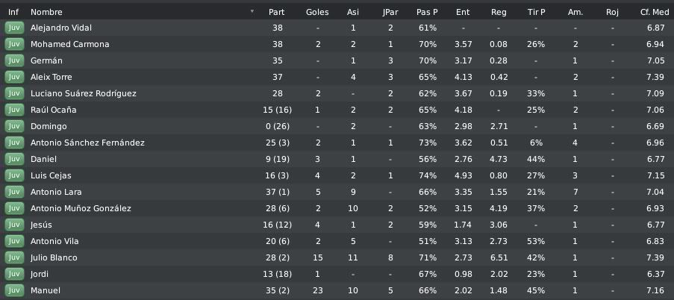Sort by the Cf. Med column header

coord(655,12)
